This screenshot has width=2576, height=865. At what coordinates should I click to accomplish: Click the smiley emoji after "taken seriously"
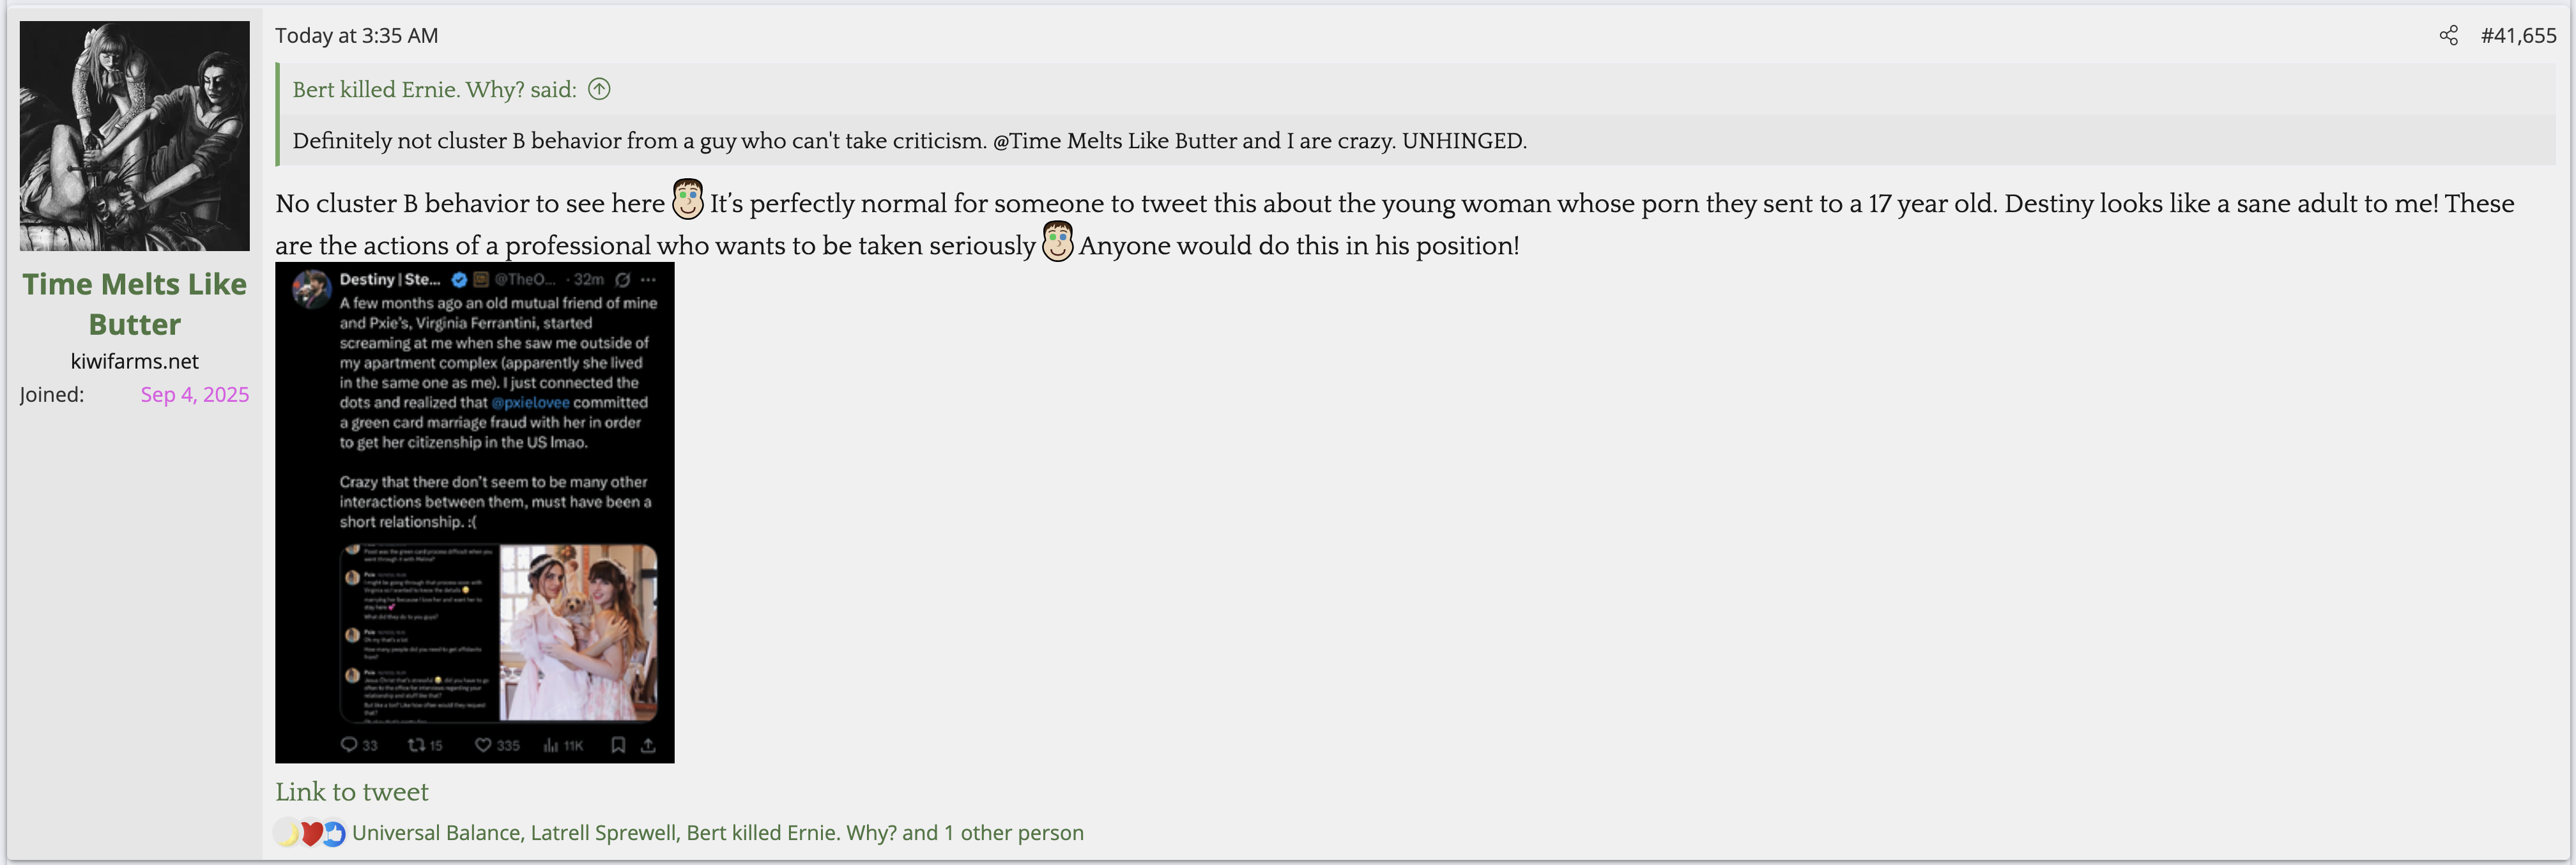click(x=1057, y=243)
